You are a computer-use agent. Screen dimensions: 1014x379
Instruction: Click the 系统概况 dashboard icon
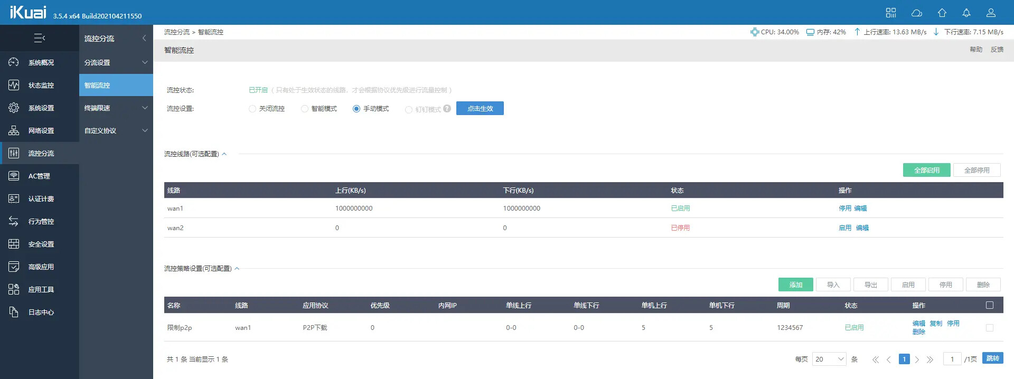(14, 62)
